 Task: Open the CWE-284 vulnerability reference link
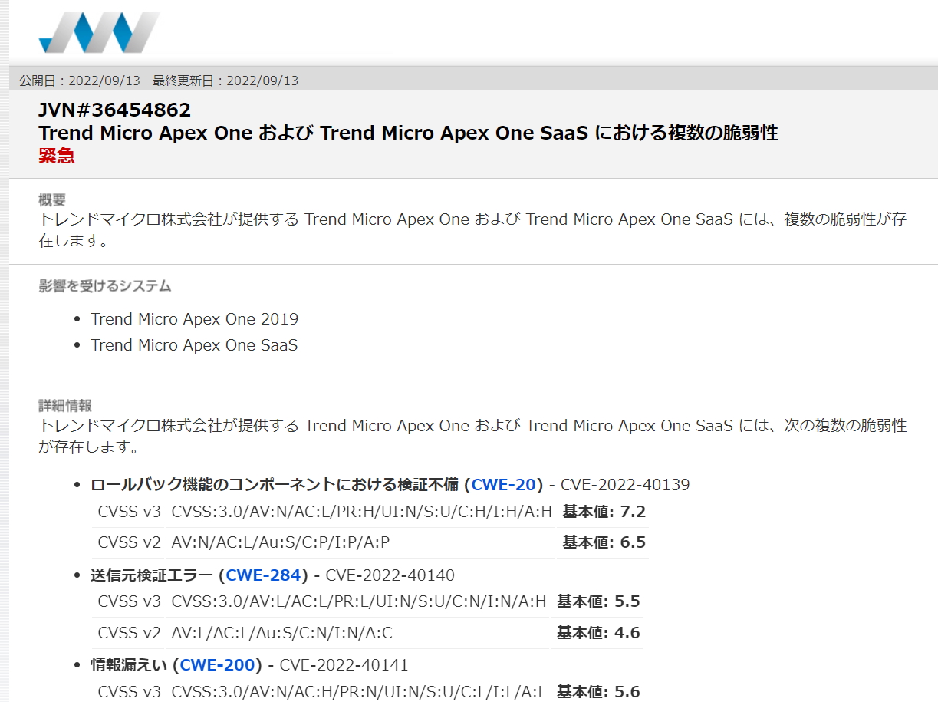(263, 573)
